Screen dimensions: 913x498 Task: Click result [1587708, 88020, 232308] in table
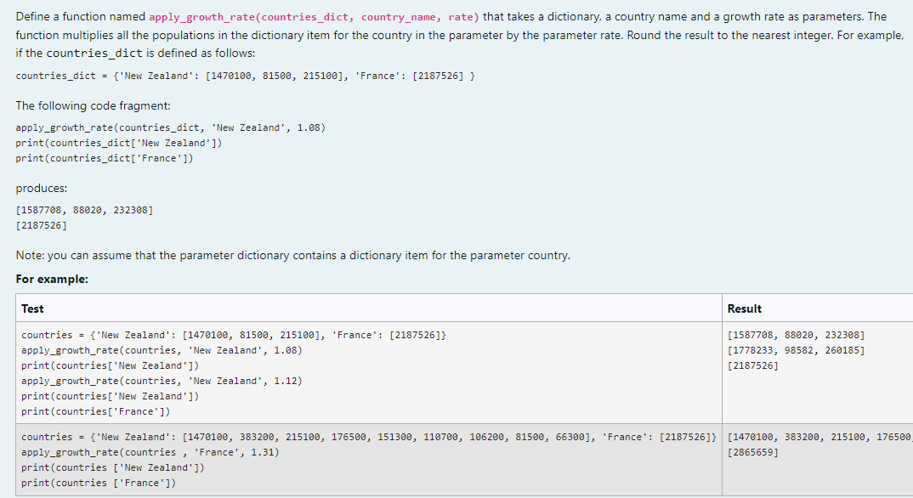tap(796, 335)
